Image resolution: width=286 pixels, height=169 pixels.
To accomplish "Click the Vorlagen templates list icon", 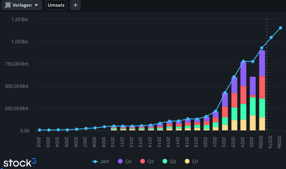I will [x=8, y=5].
